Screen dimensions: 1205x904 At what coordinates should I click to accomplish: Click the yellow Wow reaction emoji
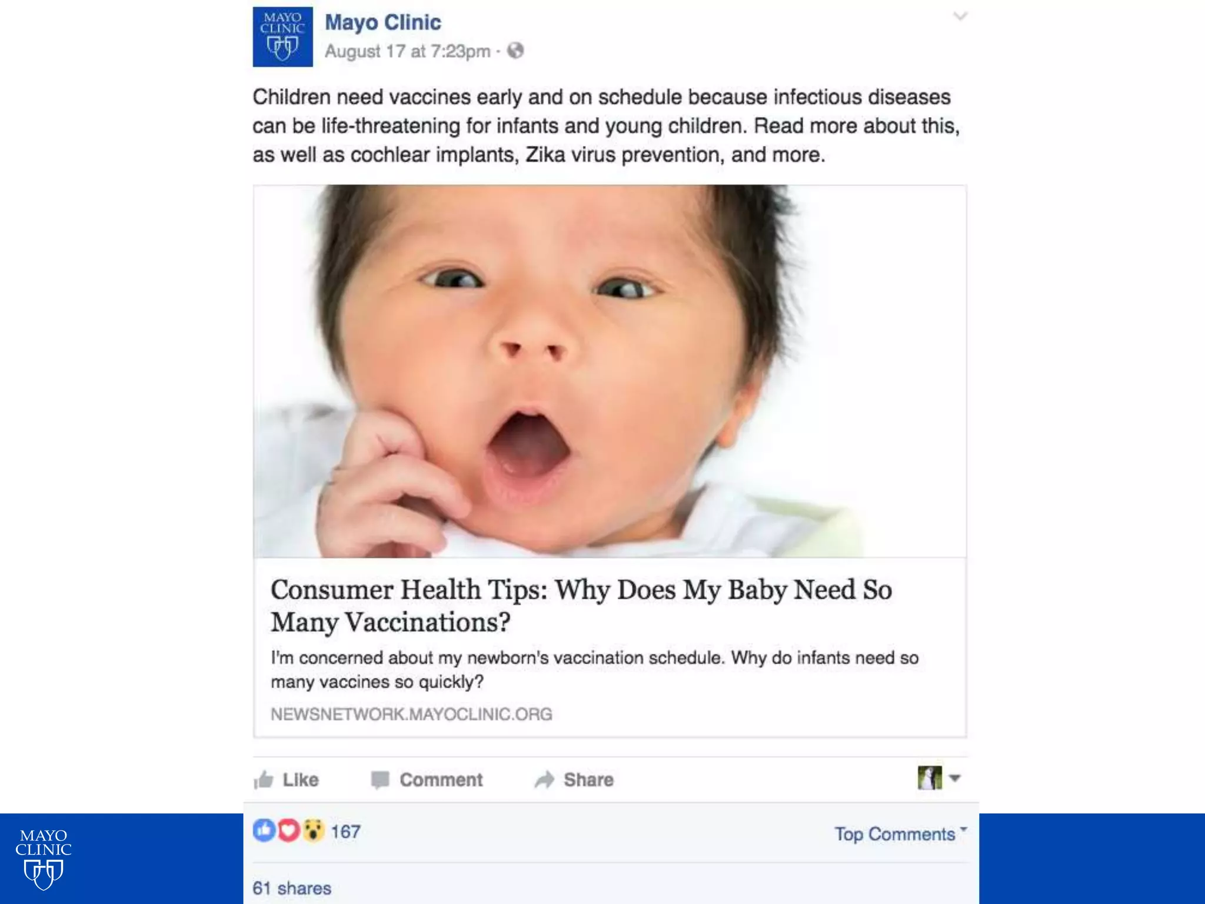pyautogui.click(x=313, y=830)
